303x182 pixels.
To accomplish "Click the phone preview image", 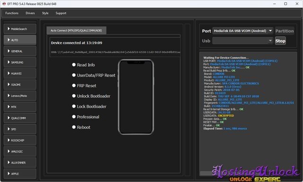I will 136,97.
